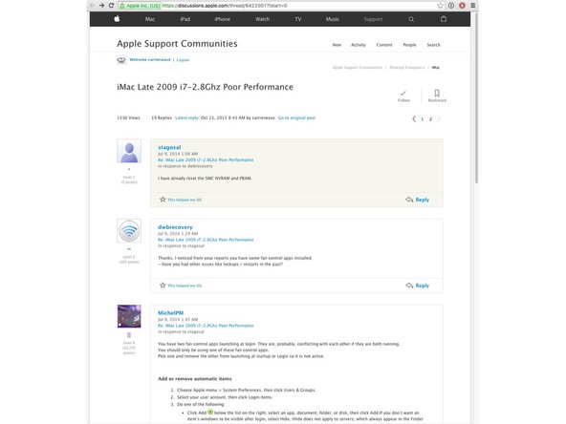
Task: Open the Mac menu item
Action: pyautogui.click(x=150, y=19)
